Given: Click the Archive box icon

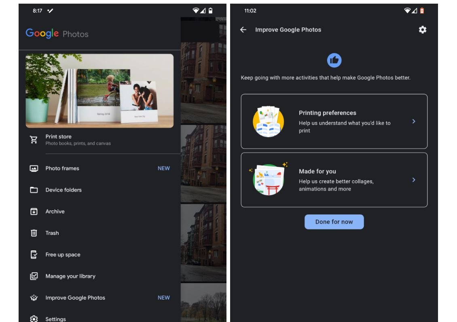Looking at the screenshot, I should pos(34,212).
